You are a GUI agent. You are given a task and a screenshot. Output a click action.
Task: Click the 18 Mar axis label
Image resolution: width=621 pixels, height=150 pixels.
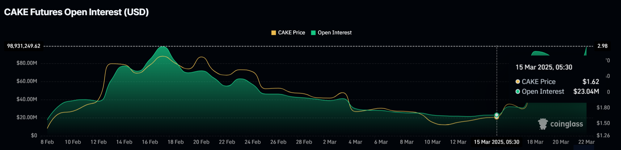coord(535,142)
